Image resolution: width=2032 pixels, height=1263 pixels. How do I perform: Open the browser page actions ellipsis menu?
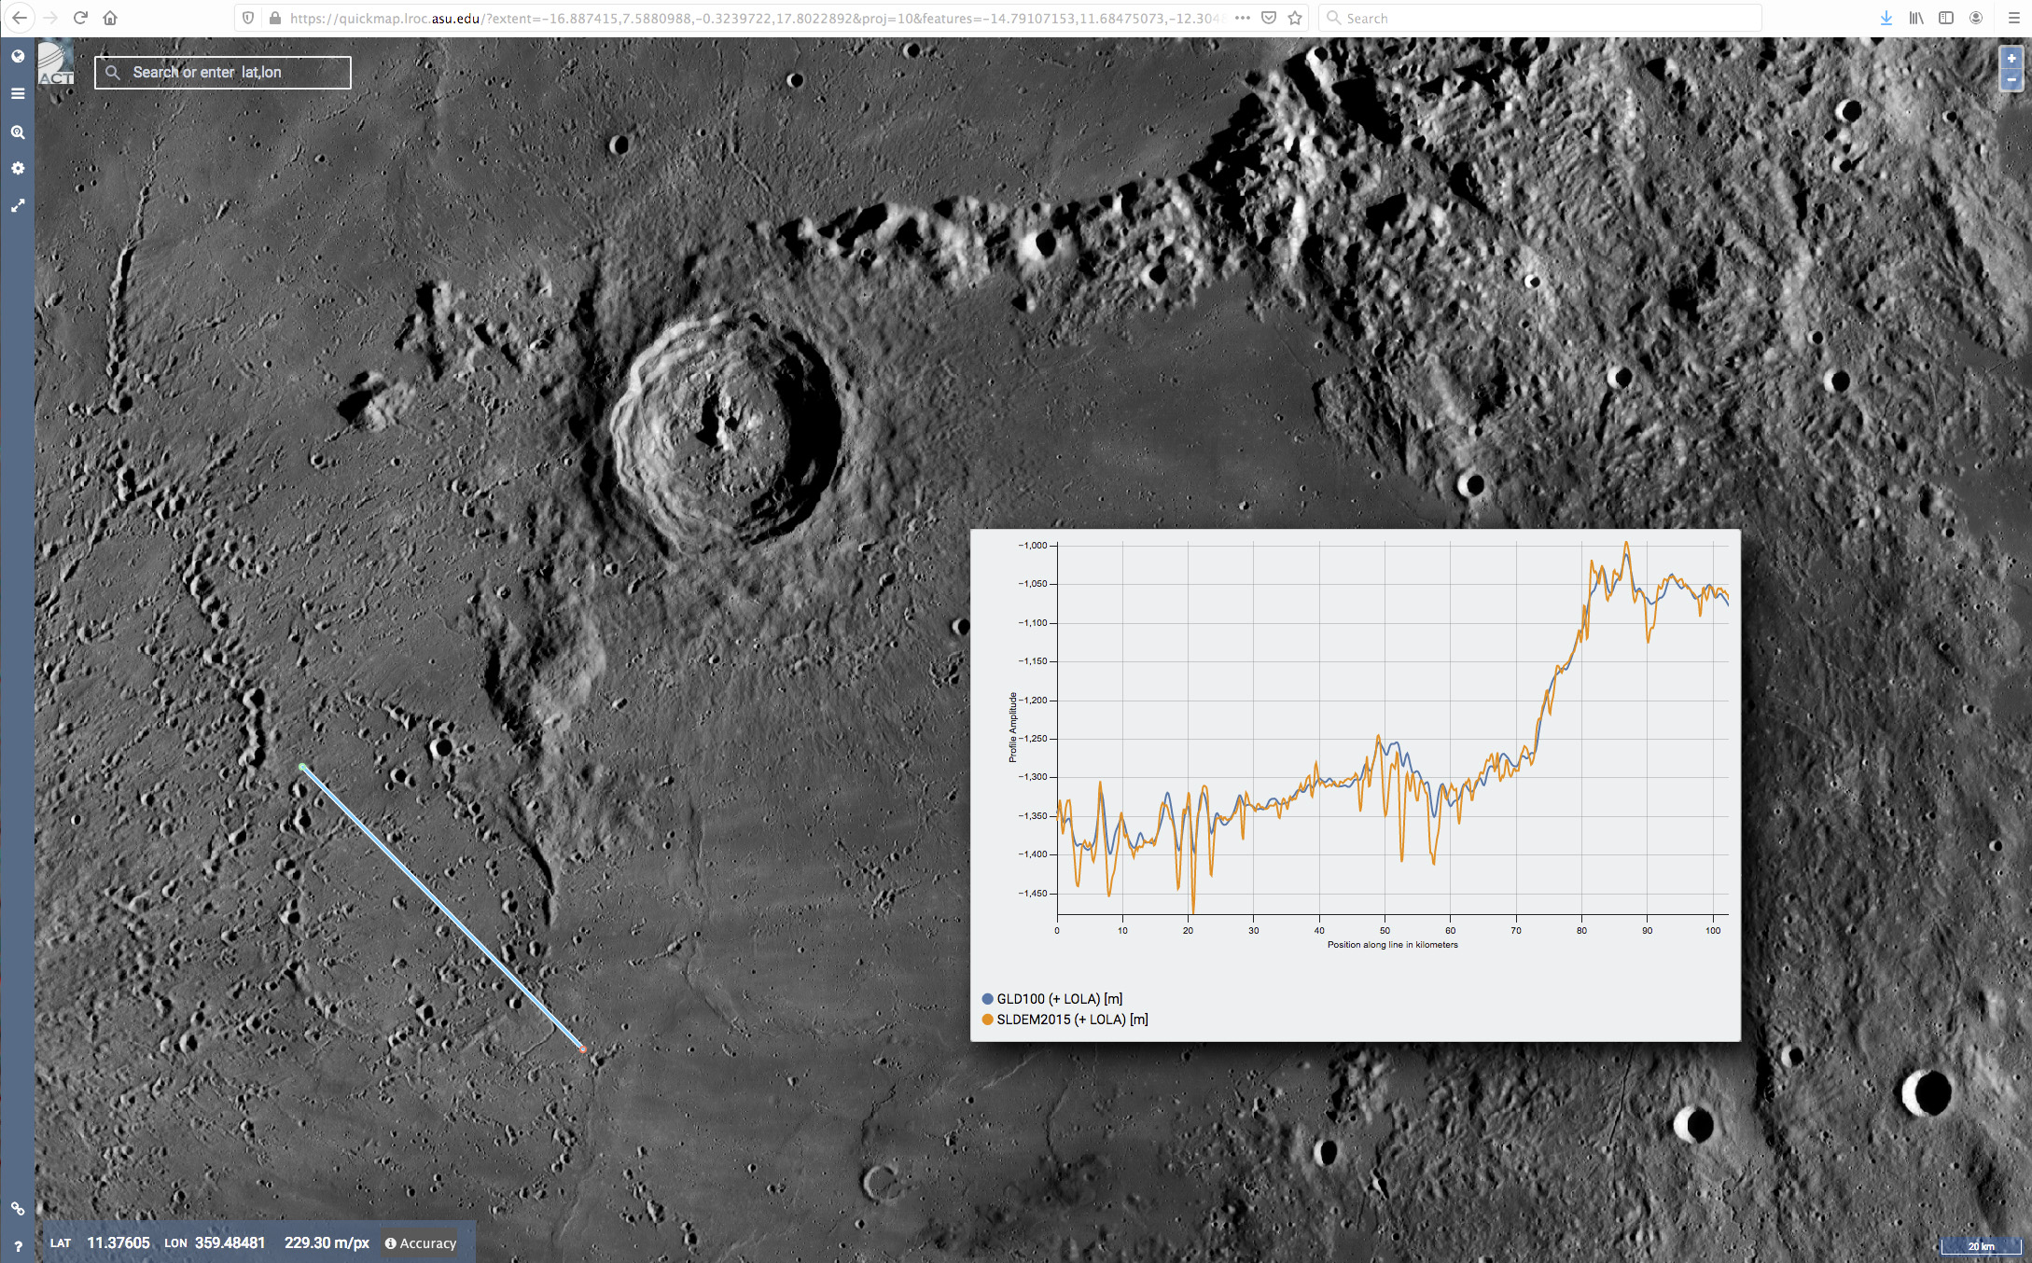coord(1242,18)
